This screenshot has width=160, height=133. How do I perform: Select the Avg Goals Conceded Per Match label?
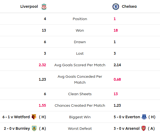click(x=80, y=79)
